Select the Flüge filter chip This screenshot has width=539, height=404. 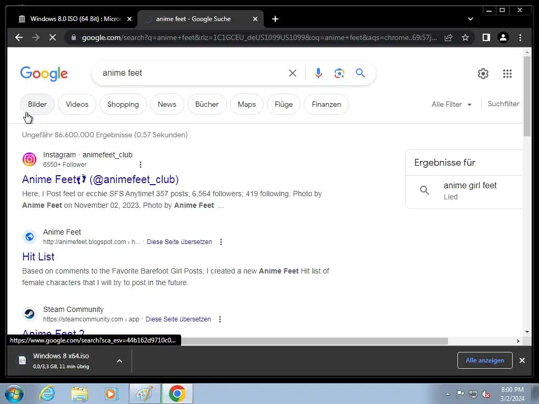coord(284,105)
